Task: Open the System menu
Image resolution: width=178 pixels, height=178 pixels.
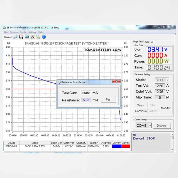Action: (14, 32)
